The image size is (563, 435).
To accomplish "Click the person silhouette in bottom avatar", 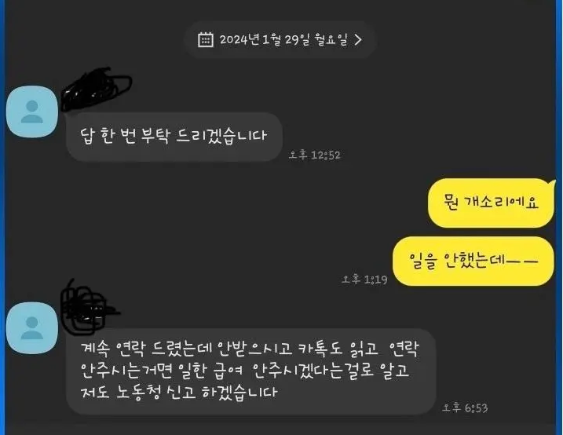I will (x=32, y=328).
